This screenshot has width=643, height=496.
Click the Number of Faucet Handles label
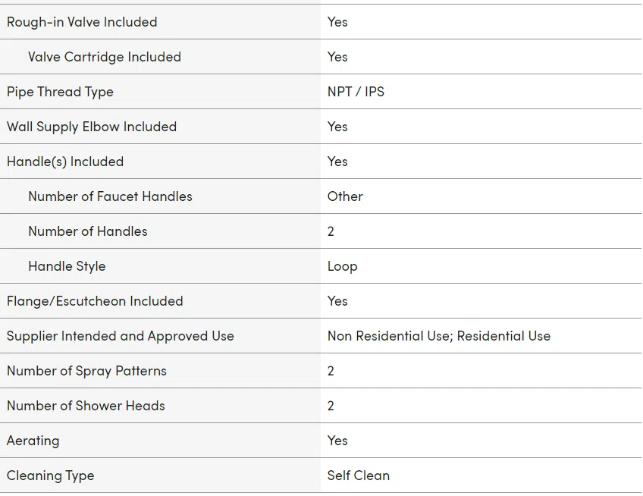tap(110, 196)
